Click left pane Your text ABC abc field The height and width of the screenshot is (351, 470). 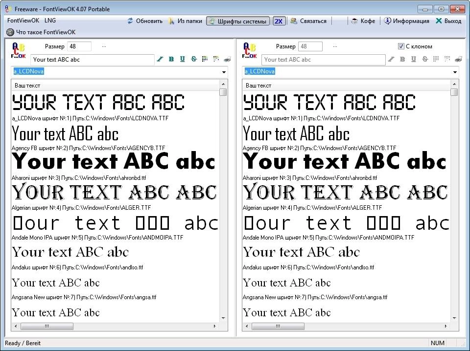pos(93,60)
